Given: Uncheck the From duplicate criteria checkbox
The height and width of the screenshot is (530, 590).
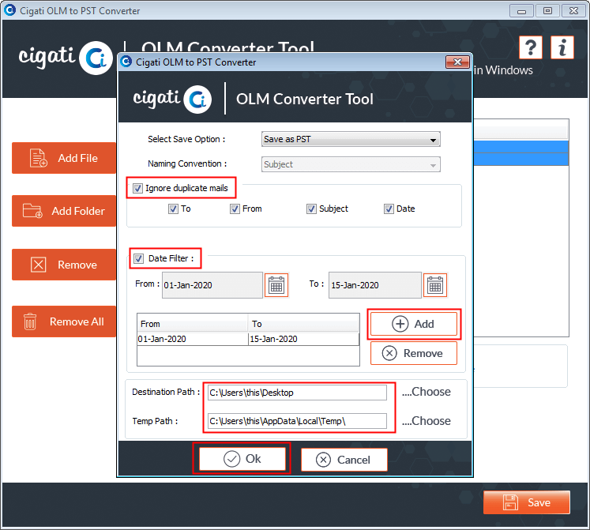Looking at the screenshot, I should pos(235,209).
